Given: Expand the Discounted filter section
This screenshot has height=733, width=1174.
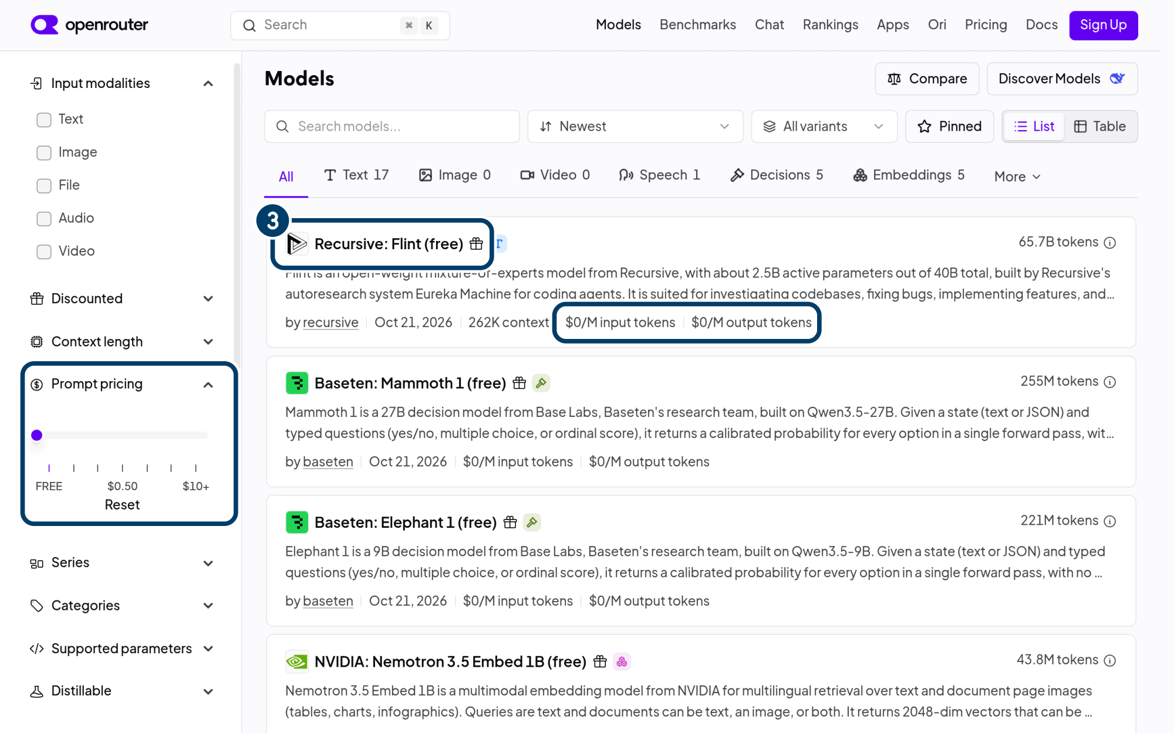Looking at the screenshot, I should click(x=208, y=298).
